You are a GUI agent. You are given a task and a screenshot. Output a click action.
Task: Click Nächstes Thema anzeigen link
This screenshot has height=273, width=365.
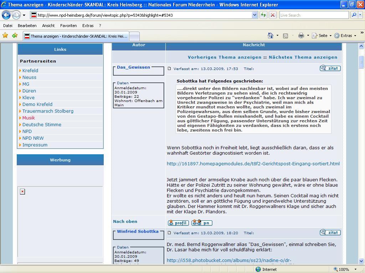tap(303, 57)
